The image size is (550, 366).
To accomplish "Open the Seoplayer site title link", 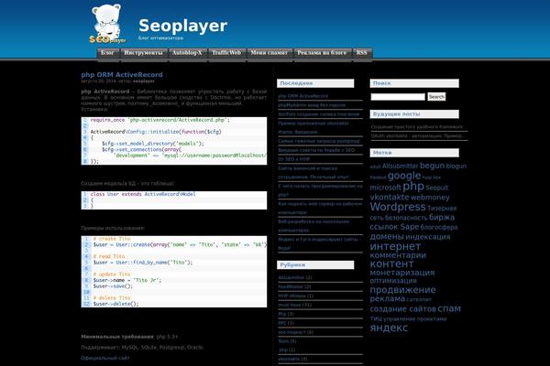I will 182,26.
